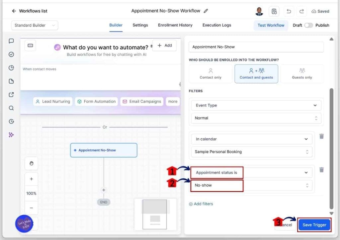Open Standard Builder dropdown
Viewport: 340px width, 240px height.
pyautogui.click(x=35, y=25)
